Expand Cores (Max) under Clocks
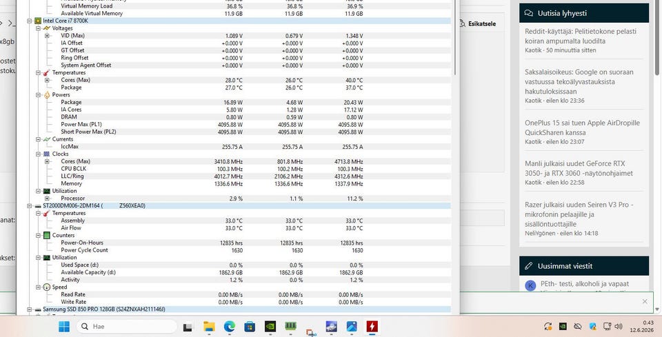662x337 pixels. (48, 161)
